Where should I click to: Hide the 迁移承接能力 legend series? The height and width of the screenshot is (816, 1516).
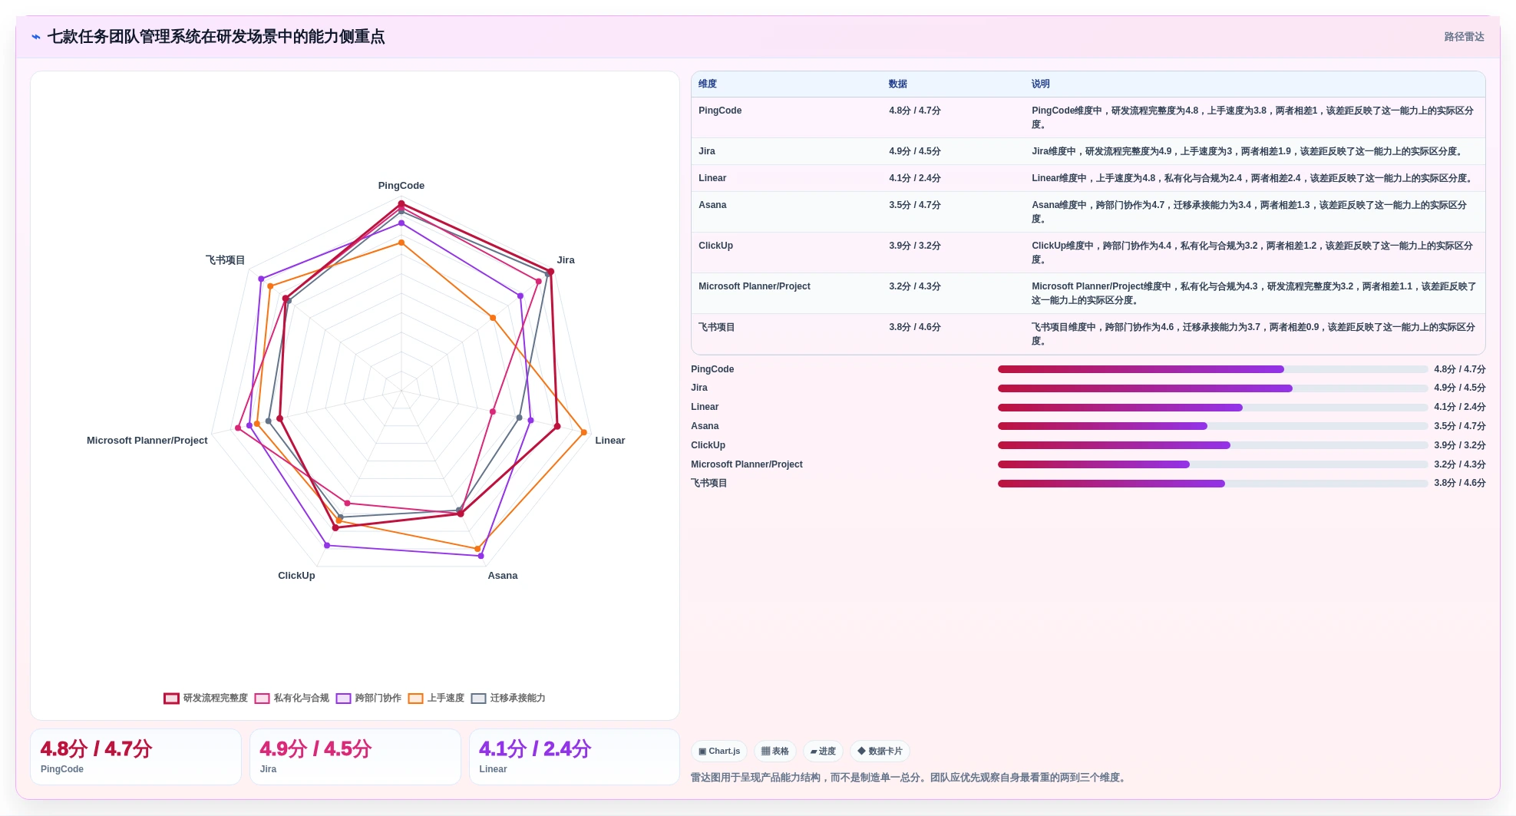tap(508, 698)
